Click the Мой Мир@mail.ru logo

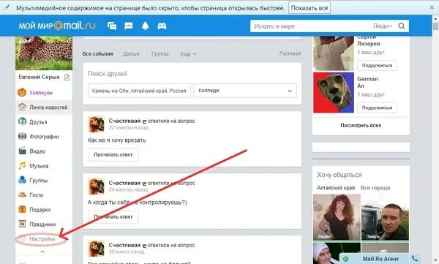coord(57,26)
